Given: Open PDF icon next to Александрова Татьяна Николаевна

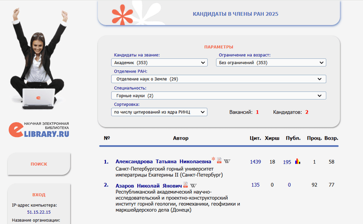Looking at the screenshot, I should [220, 161].
